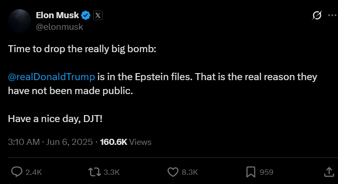
Task: Click the 3.3K reposts count
Action: pos(111,172)
